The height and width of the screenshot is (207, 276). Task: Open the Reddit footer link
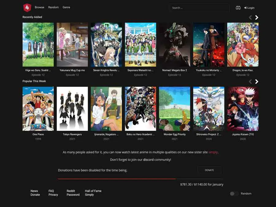coord(71,191)
